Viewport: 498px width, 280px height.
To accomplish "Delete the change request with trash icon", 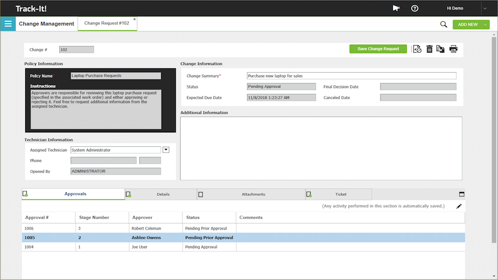I will pos(430,49).
